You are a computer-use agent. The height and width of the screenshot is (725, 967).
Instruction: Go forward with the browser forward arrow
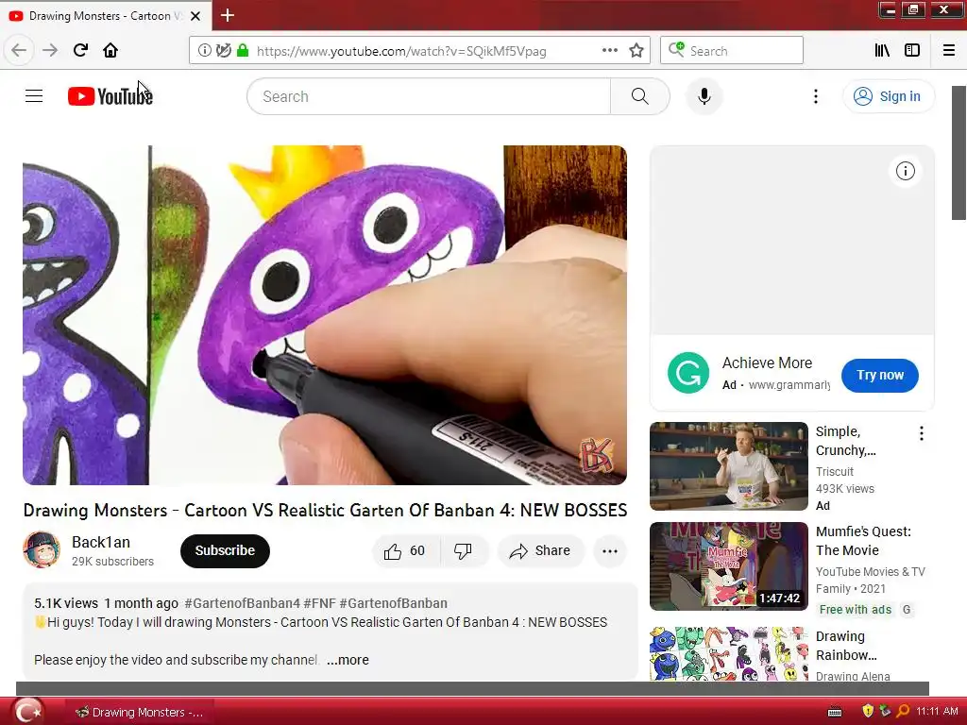[50, 50]
